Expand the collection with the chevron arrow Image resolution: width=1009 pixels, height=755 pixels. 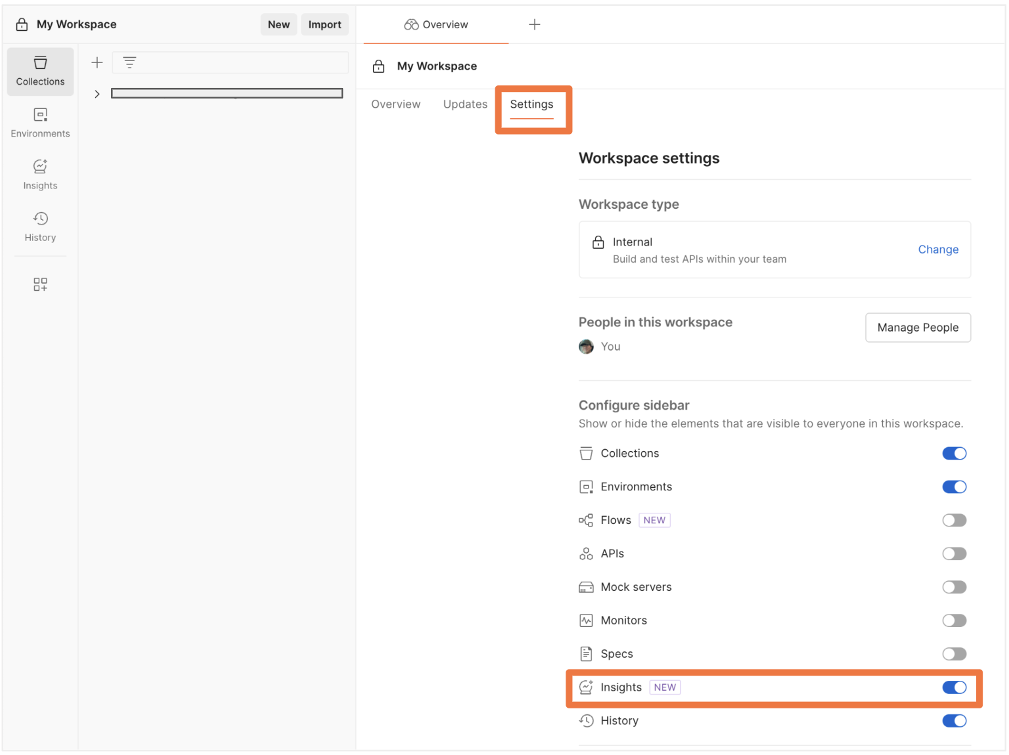click(x=97, y=94)
